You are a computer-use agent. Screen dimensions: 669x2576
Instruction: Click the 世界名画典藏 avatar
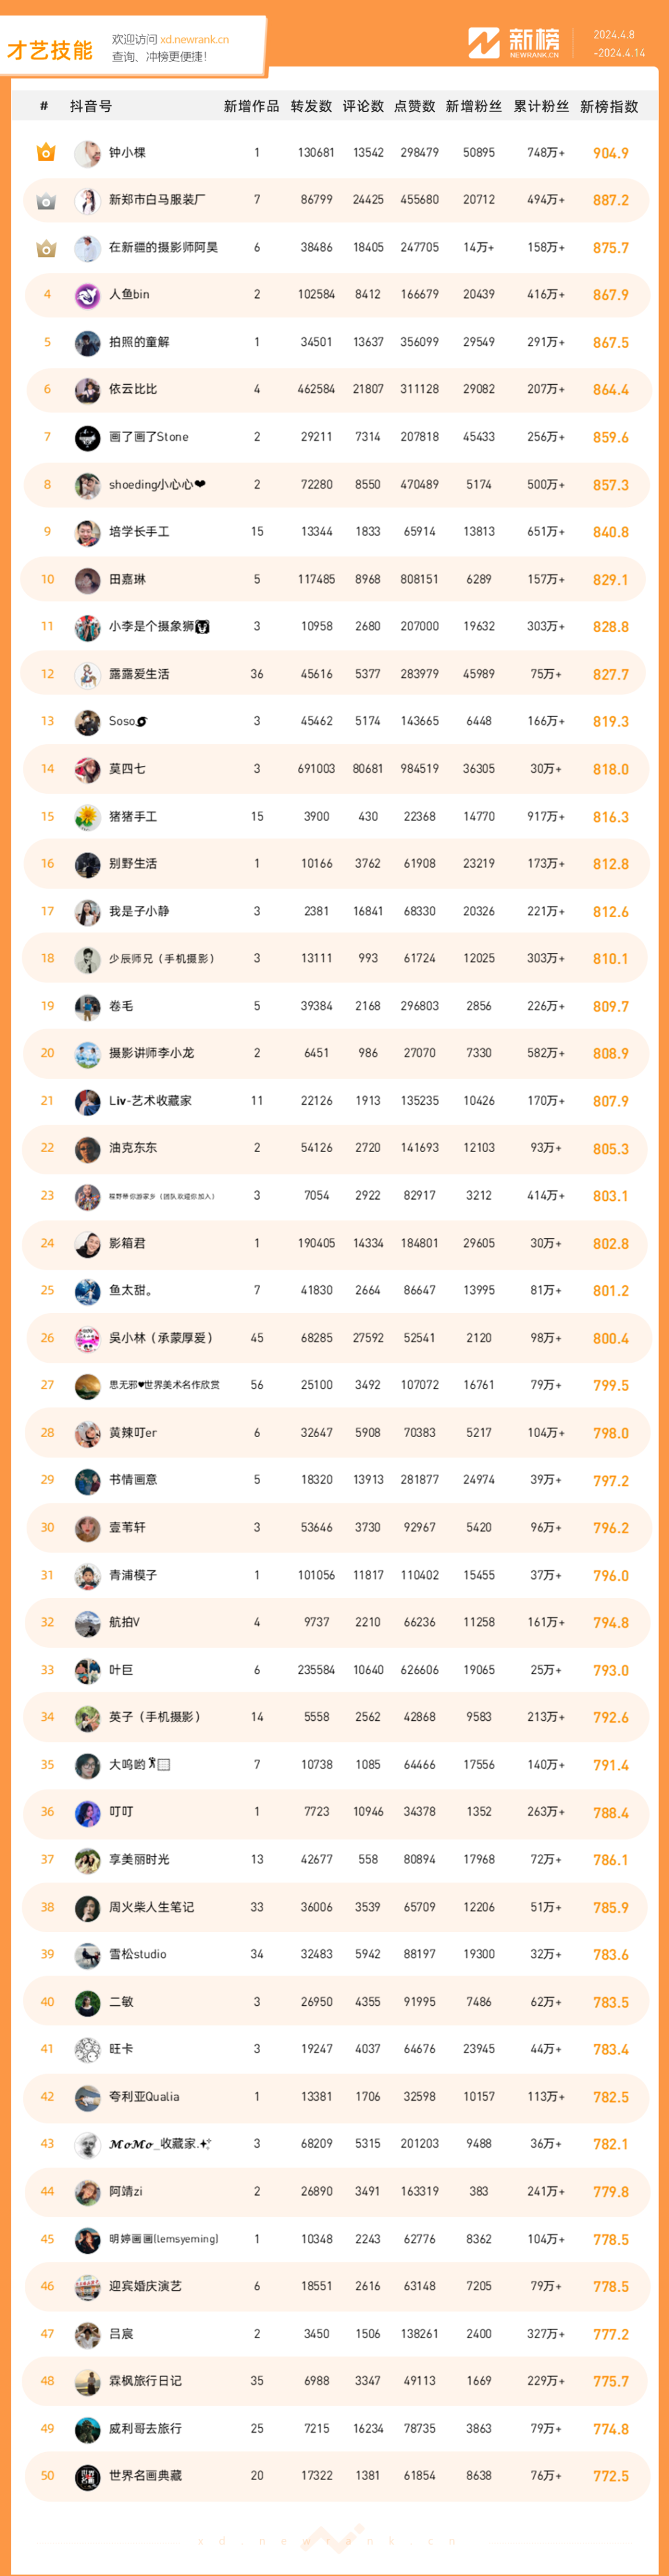coord(88,2476)
